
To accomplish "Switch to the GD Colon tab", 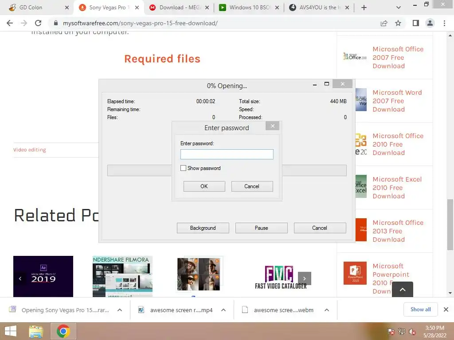I will point(31,8).
